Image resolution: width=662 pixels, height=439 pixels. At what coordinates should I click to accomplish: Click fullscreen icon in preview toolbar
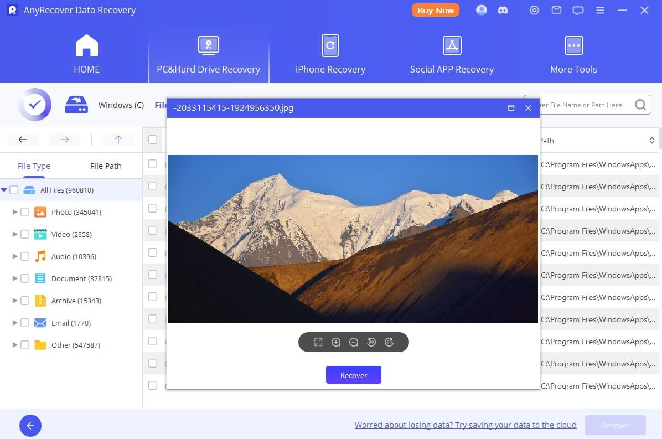[x=318, y=342]
